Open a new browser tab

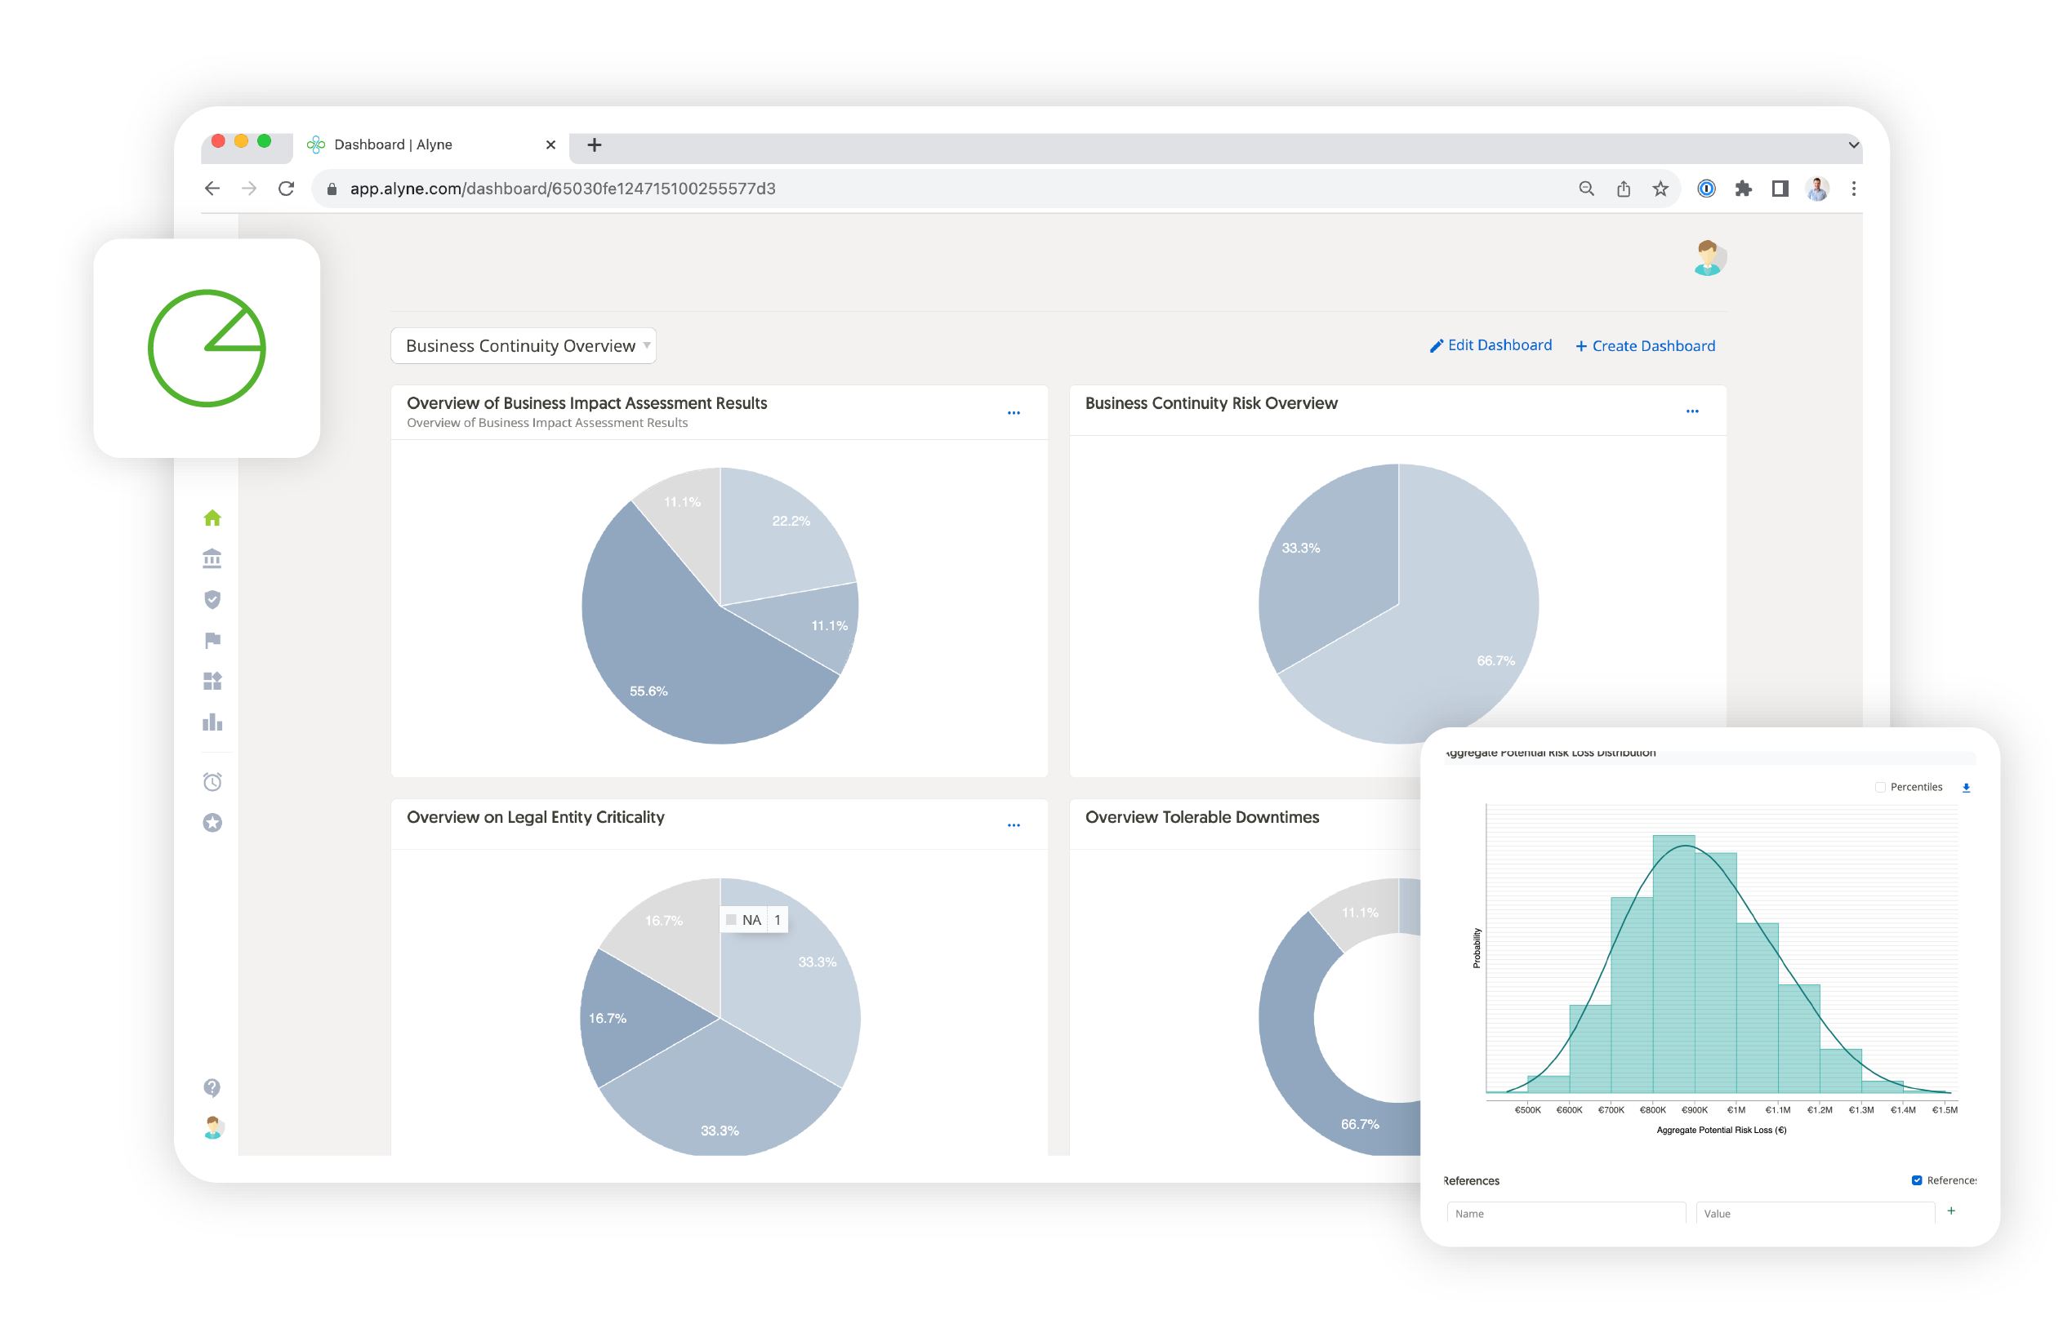[594, 144]
